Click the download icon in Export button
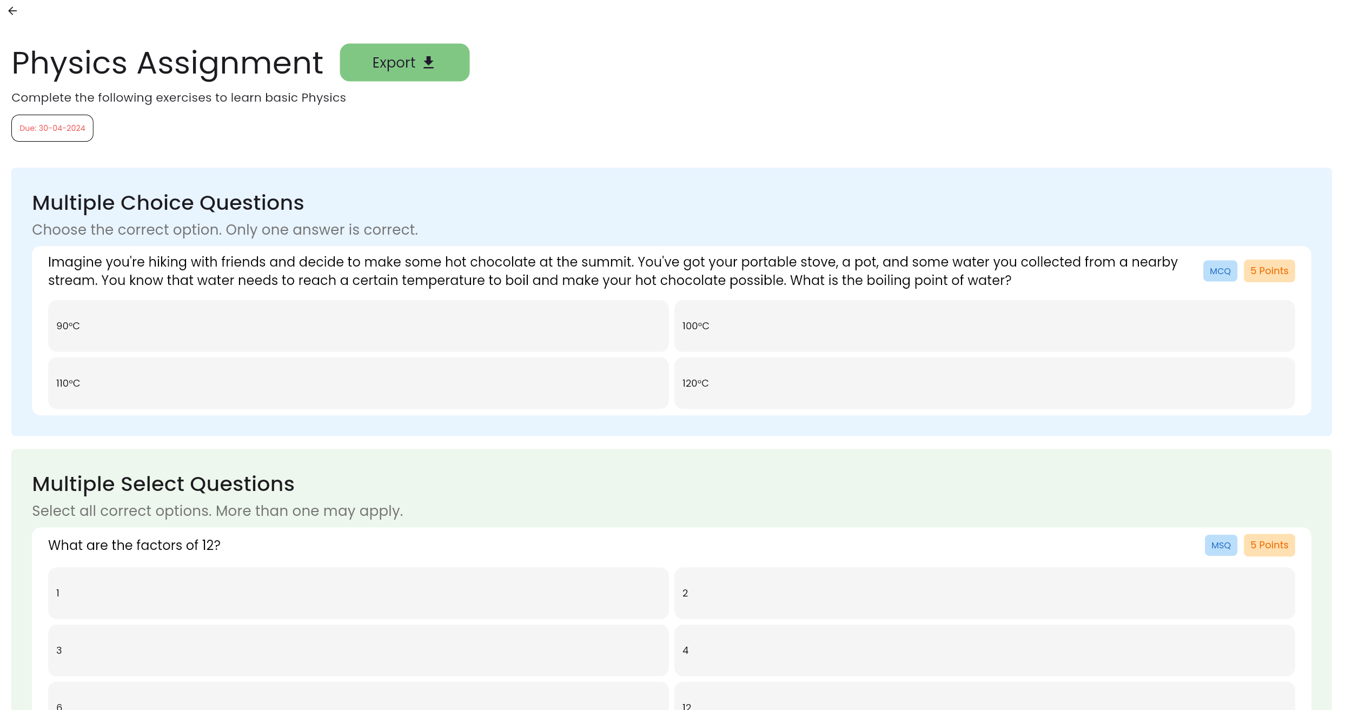The height and width of the screenshot is (710, 1346). (x=428, y=63)
